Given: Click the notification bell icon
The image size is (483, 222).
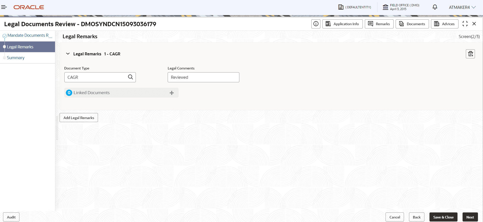Looking at the screenshot, I should [x=435, y=7].
